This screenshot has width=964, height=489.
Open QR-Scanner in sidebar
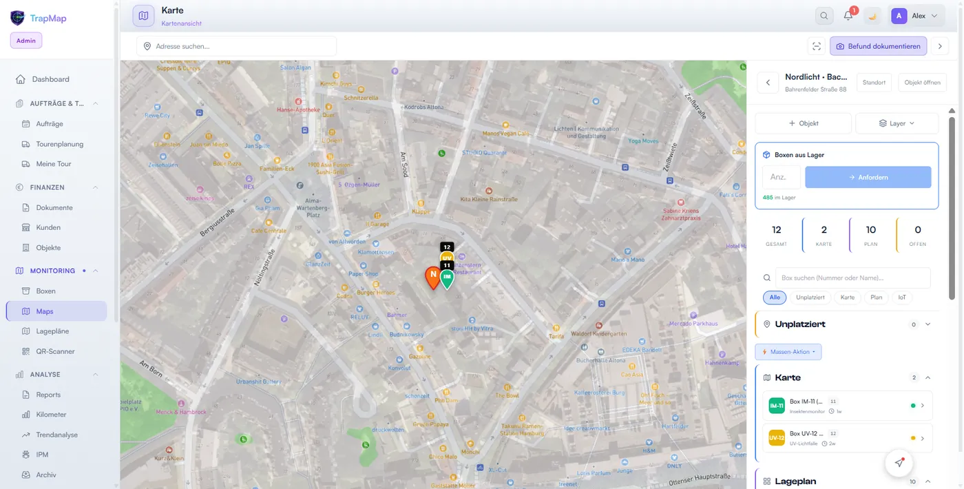tap(55, 351)
